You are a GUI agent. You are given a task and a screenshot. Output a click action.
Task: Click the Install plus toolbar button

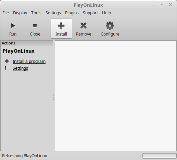[61, 29]
